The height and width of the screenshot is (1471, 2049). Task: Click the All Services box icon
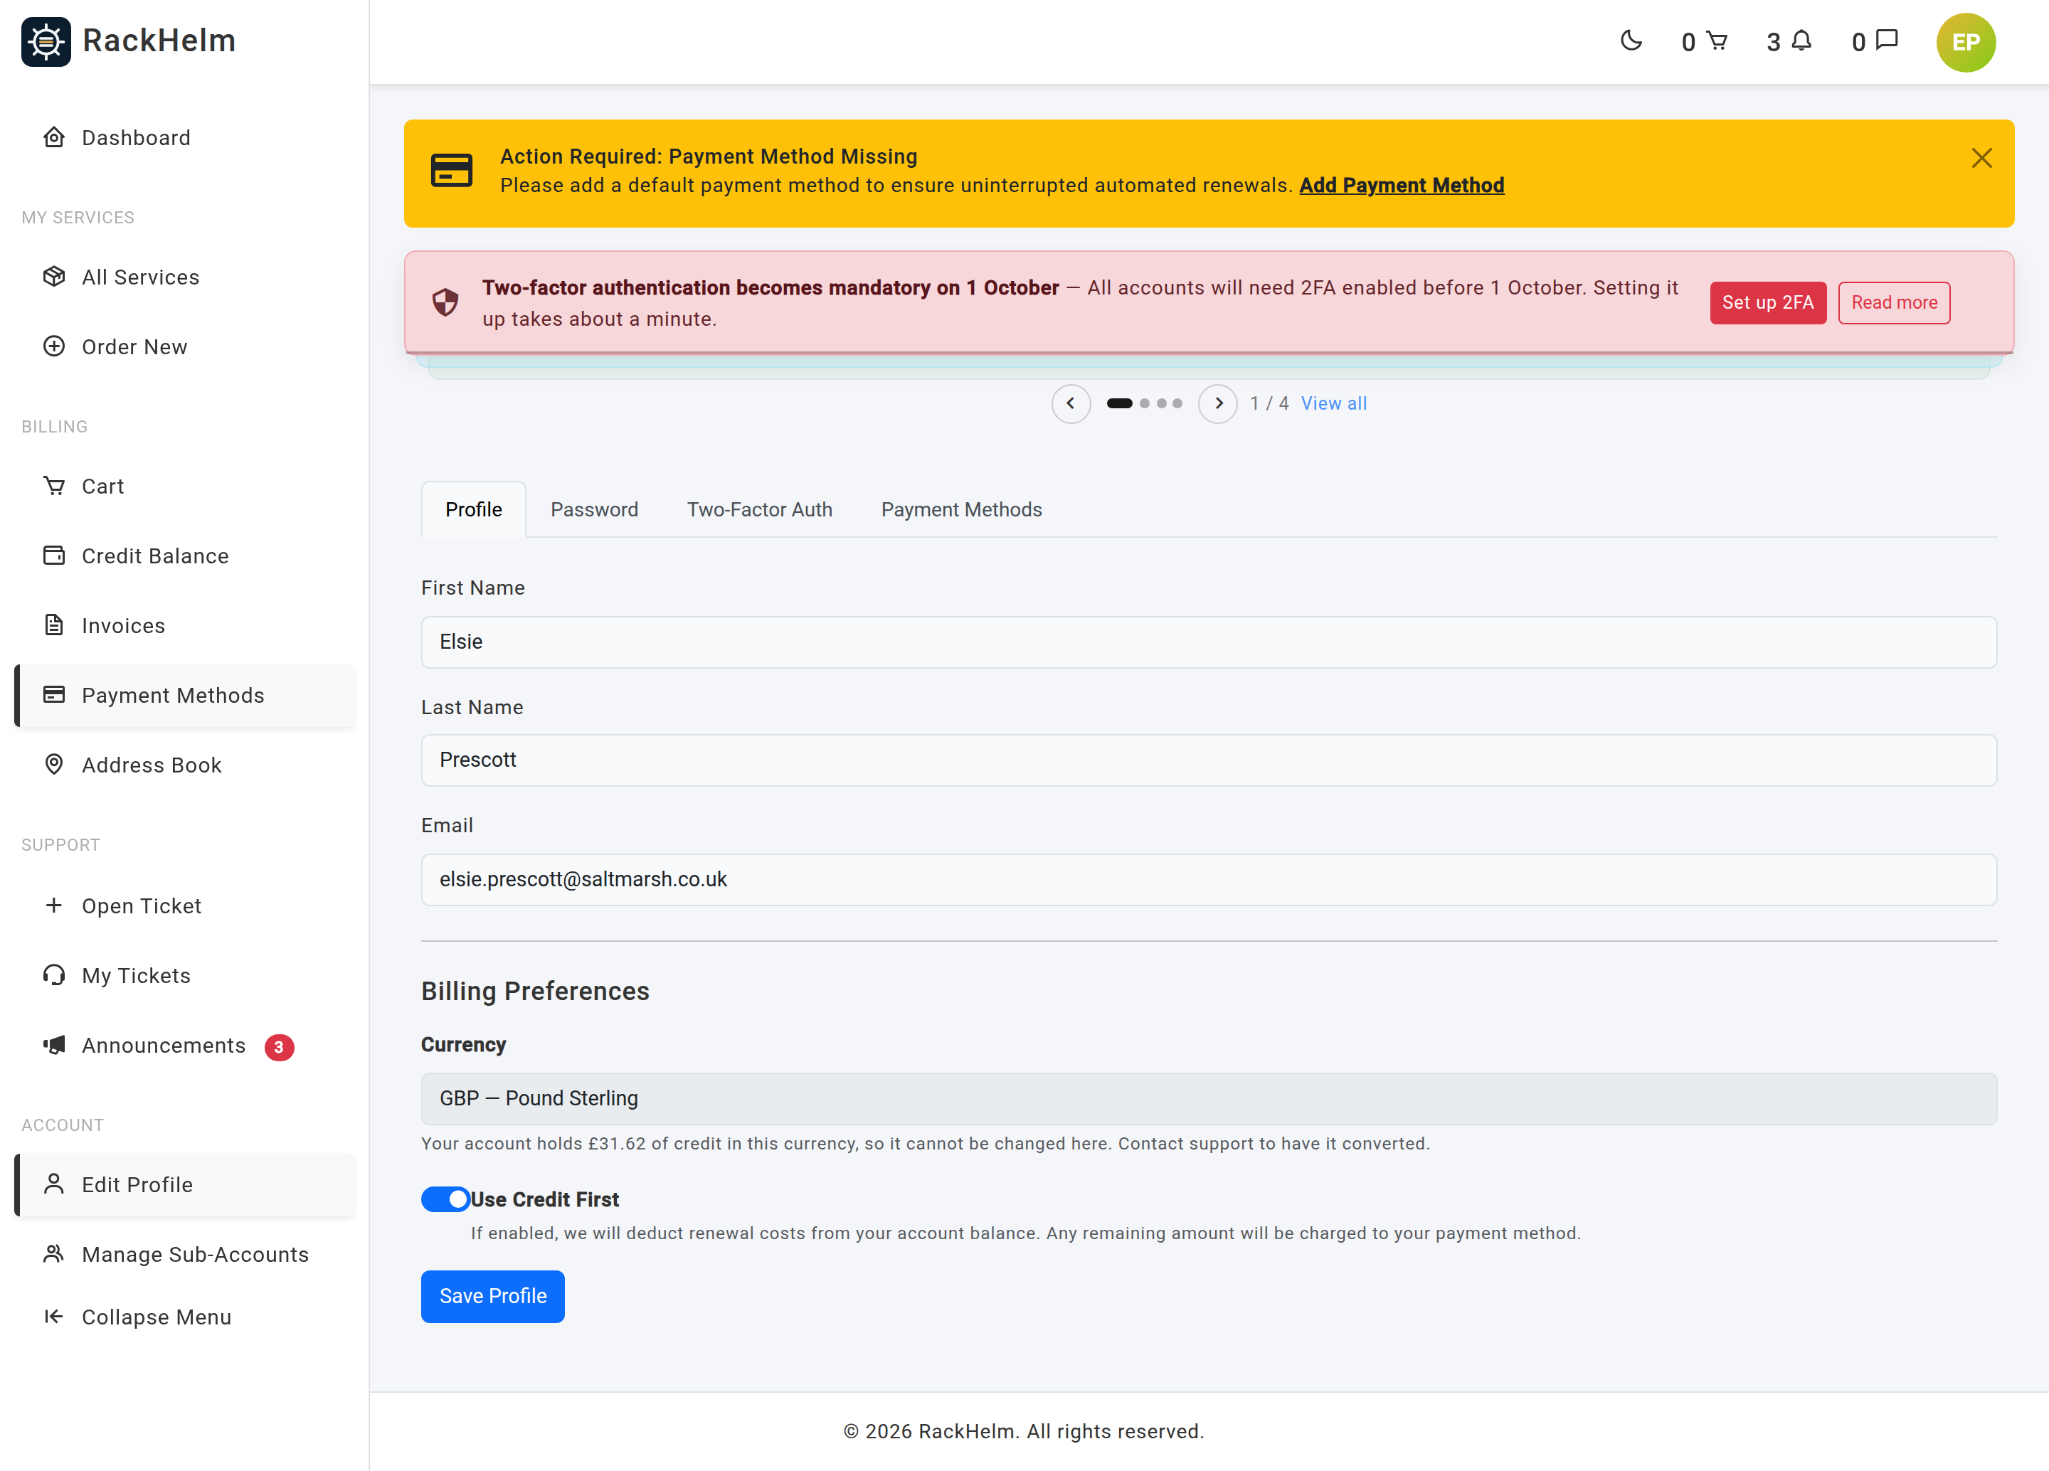[x=54, y=276]
